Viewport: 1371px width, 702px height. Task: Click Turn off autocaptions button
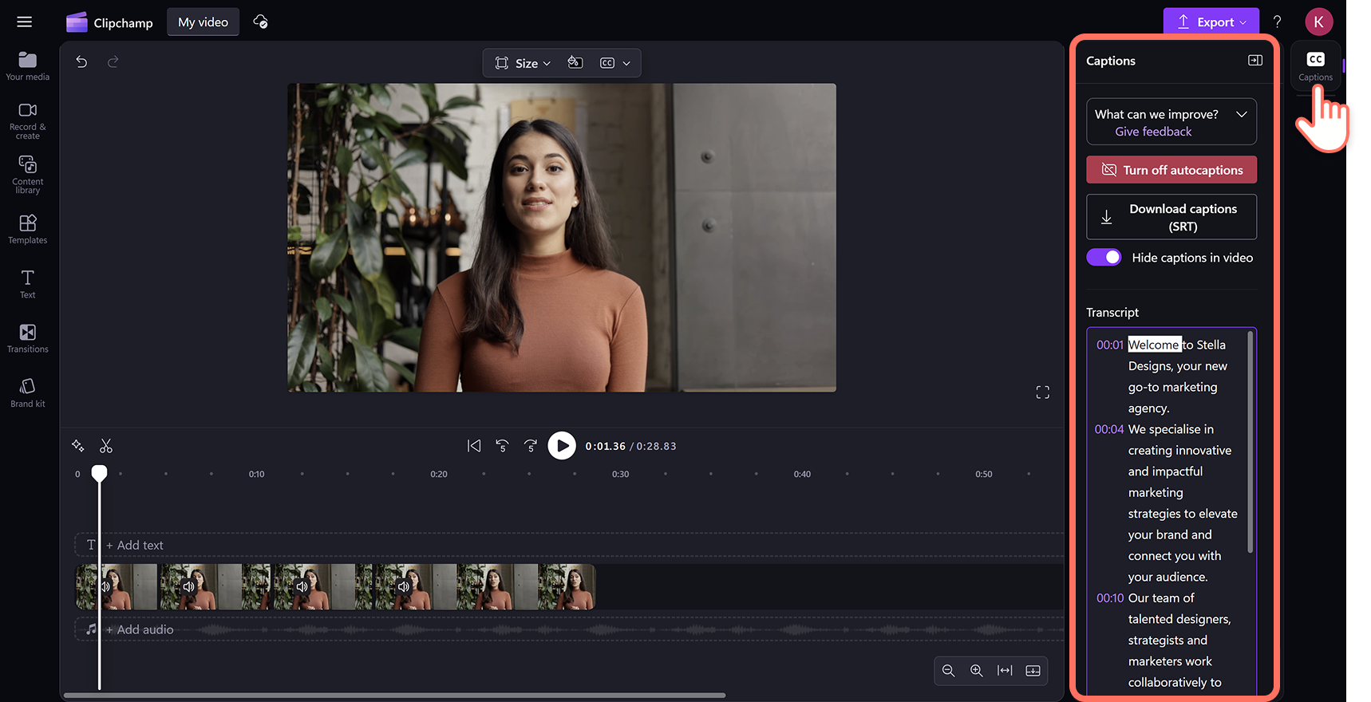1171,170
